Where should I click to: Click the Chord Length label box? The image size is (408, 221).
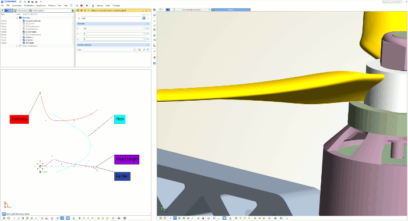(x=126, y=159)
